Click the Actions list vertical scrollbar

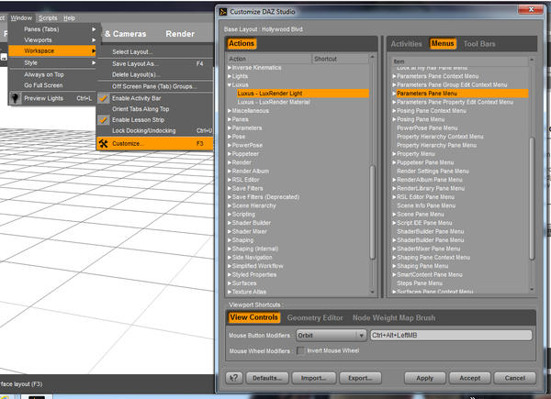373,212
